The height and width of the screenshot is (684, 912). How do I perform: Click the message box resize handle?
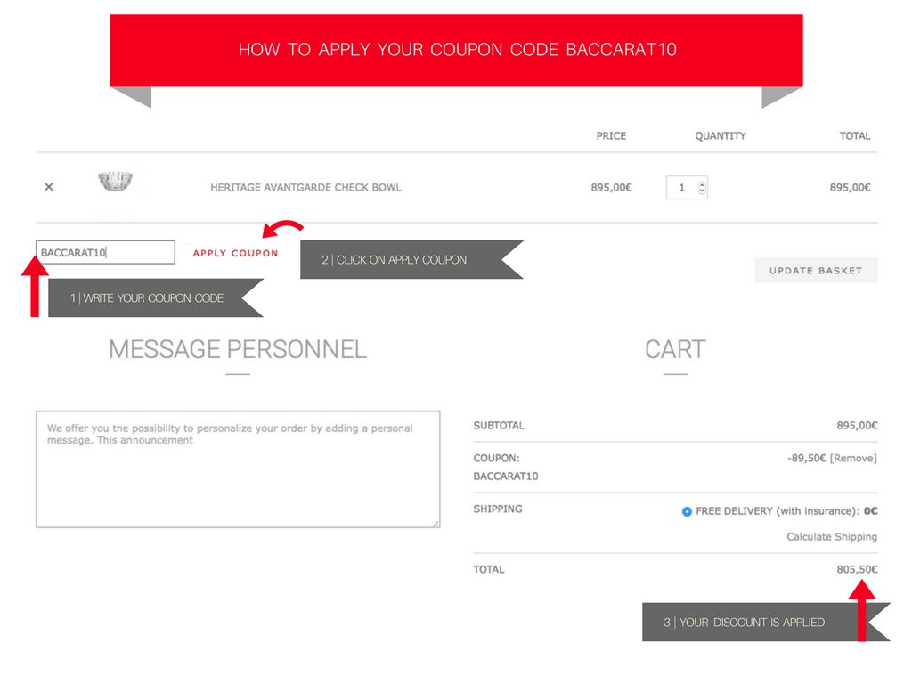(436, 524)
